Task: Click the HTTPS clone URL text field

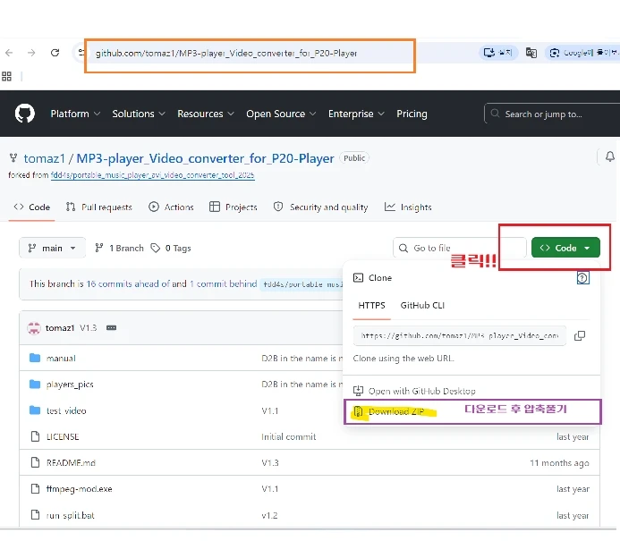Action: click(460, 336)
